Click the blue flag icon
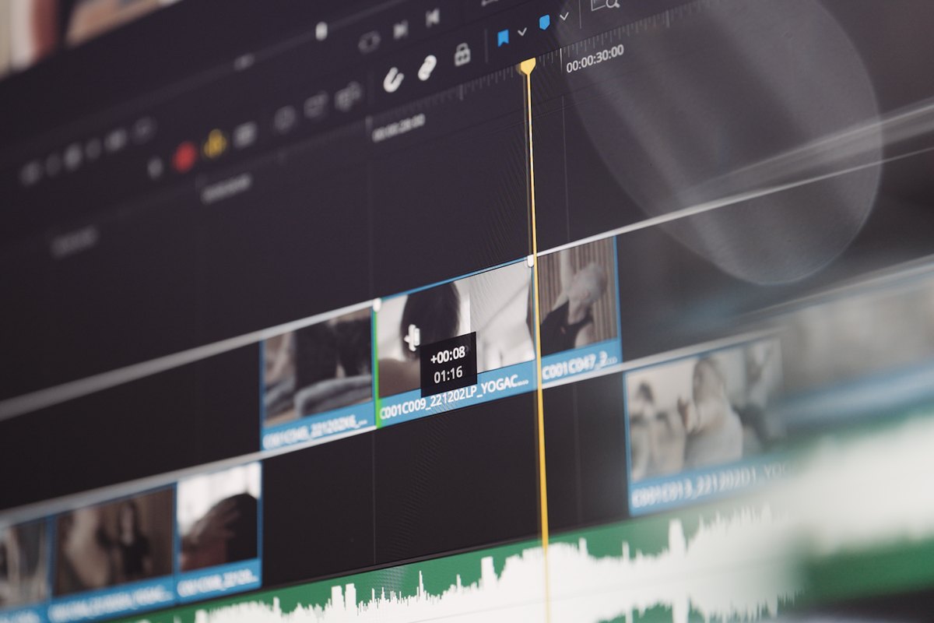Image resolution: width=934 pixels, height=623 pixels. [503, 37]
